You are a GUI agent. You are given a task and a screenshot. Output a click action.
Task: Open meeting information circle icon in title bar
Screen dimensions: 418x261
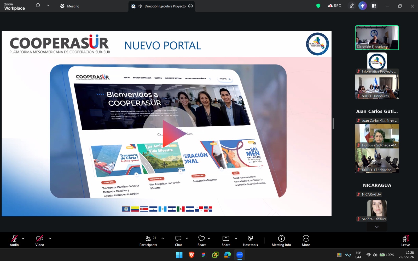click(38, 5)
